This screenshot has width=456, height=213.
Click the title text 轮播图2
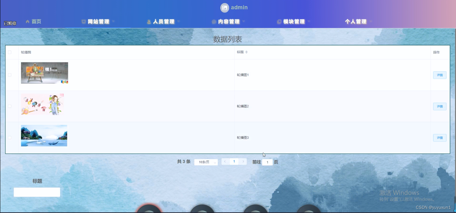tap(243, 106)
